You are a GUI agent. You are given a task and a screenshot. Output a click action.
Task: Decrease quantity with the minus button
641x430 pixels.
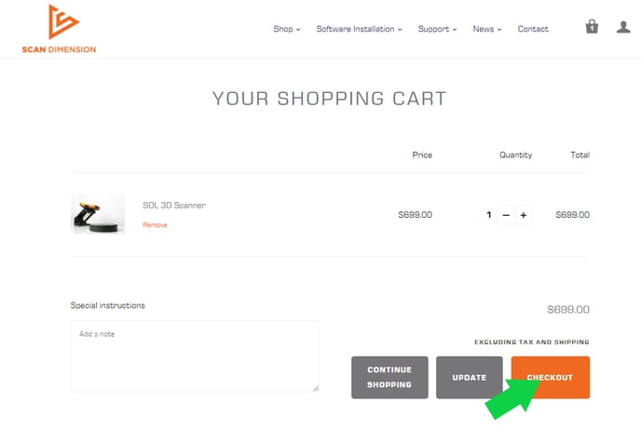tap(506, 215)
